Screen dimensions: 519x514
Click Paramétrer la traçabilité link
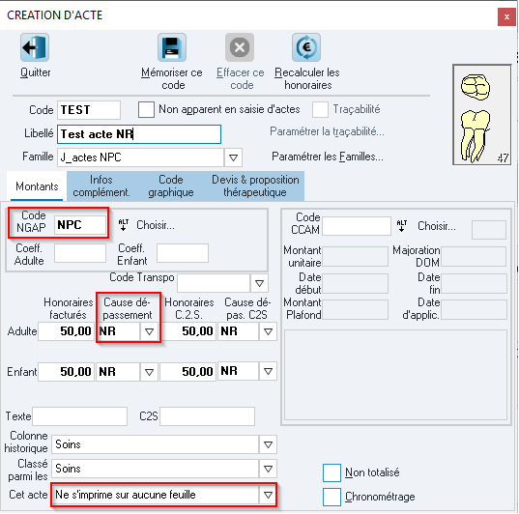coord(327,131)
